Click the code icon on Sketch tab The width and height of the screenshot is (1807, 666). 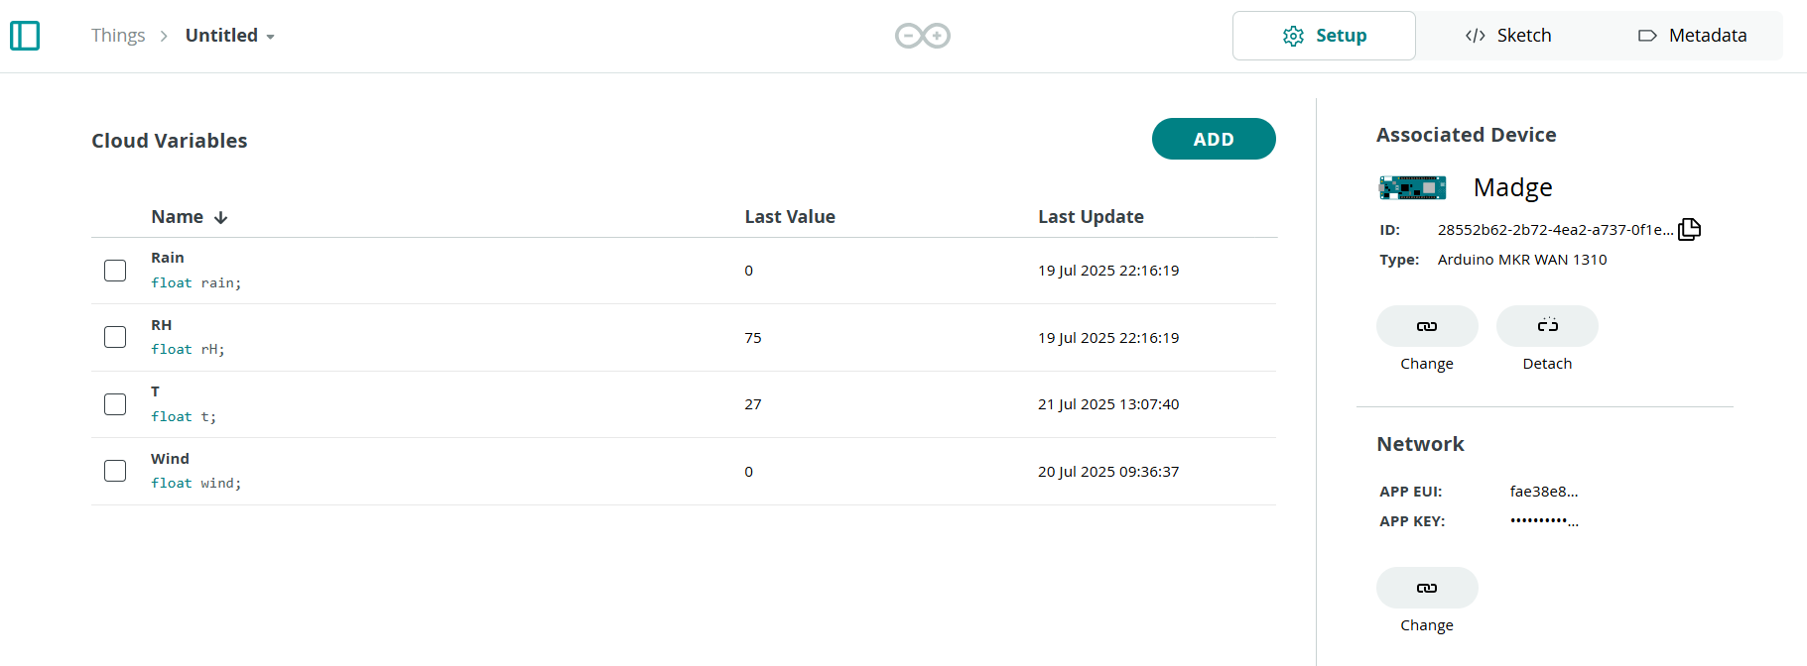pyautogui.click(x=1476, y=35)
